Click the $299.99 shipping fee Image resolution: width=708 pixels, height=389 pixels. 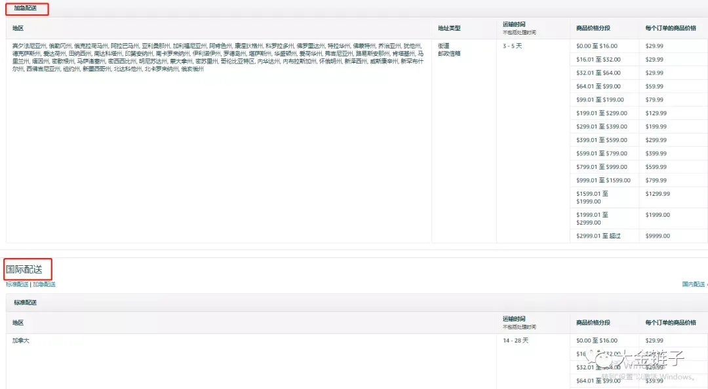pos(656,140)
